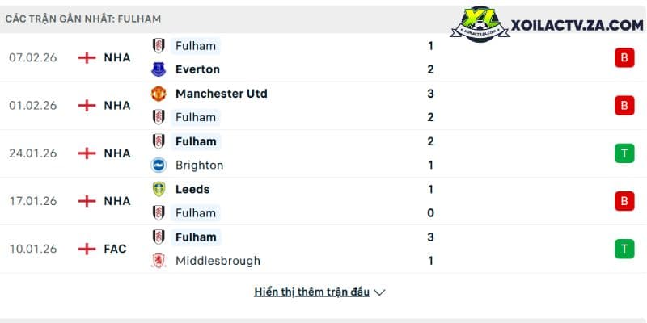Click the green T badge for Middlesbrough match
This screenshot has width=647, height=323.
pyautogui.click(x=624, y=249)
